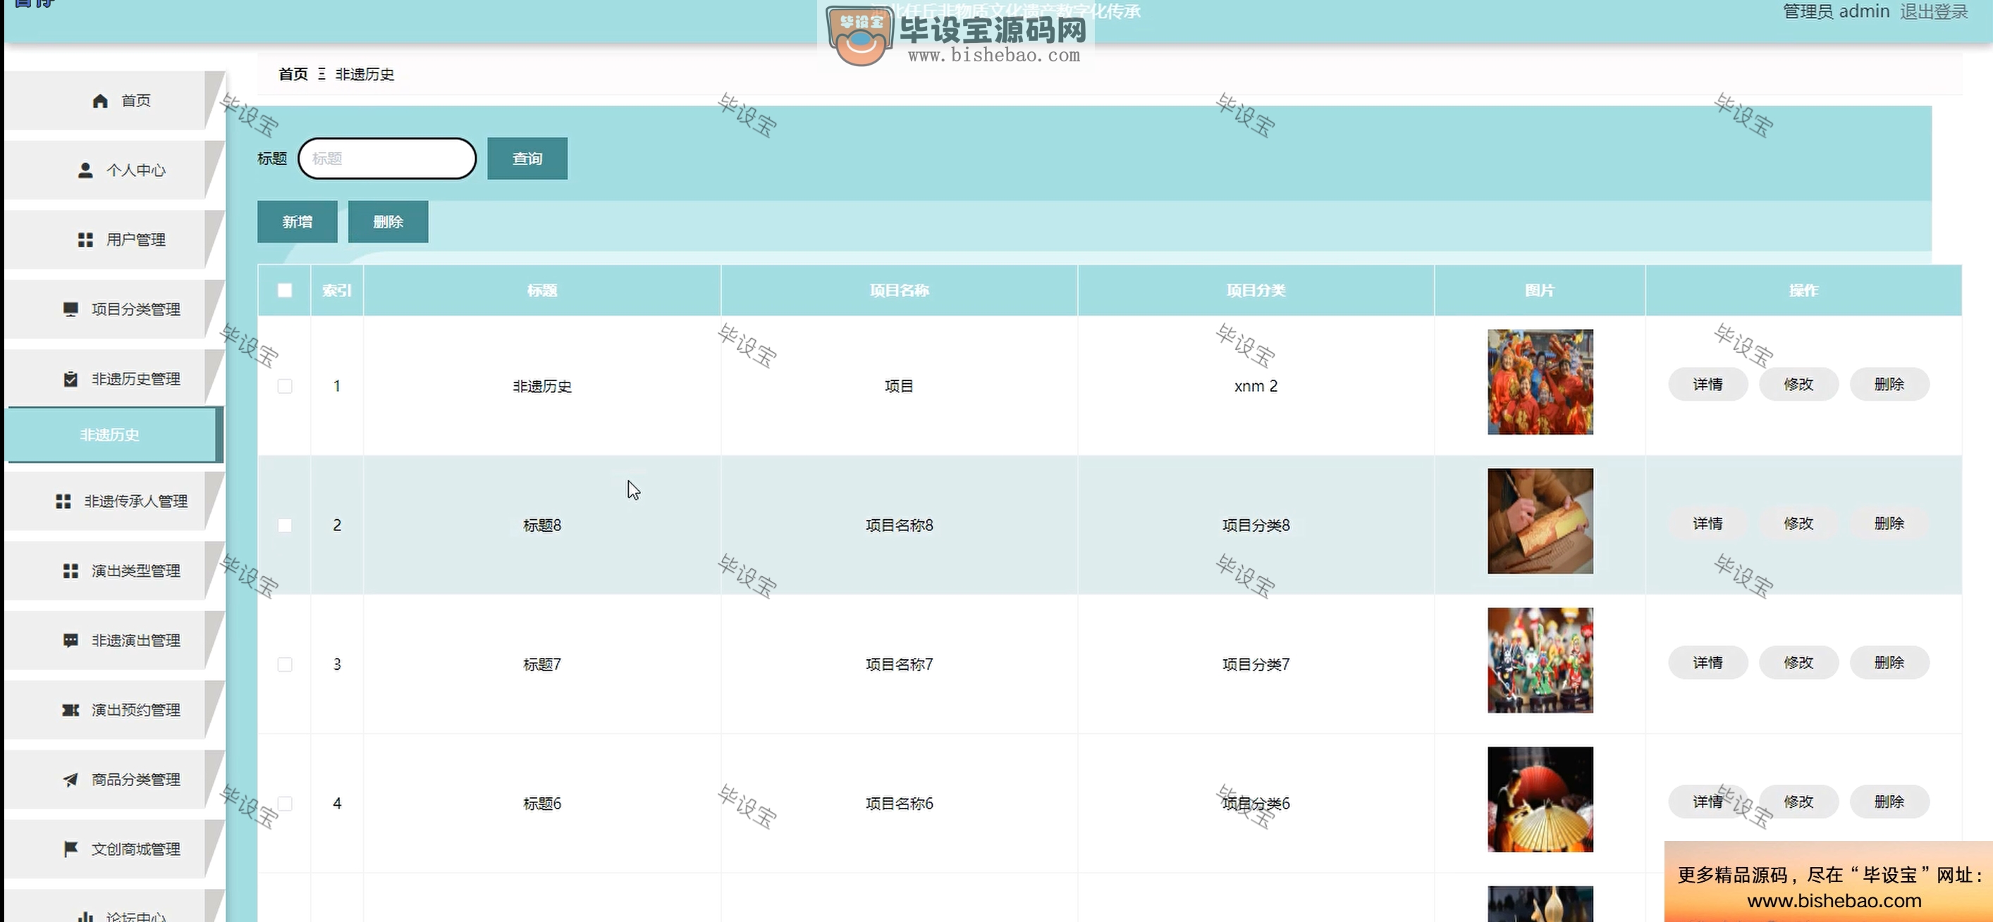This screenshot has width=1993, height=922.
Task: Open 详情 for the 标题7 row
Action: click(1707, 662)
